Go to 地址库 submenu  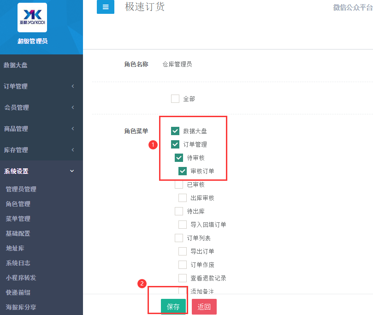tap(15, 248)
